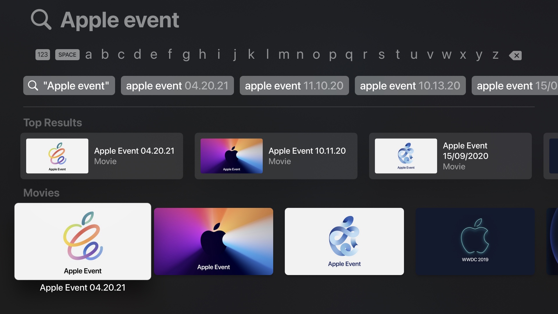Viewport: 558px width, 314px height.
Task: Select letter h on keyboard
Action: (203, 54)
